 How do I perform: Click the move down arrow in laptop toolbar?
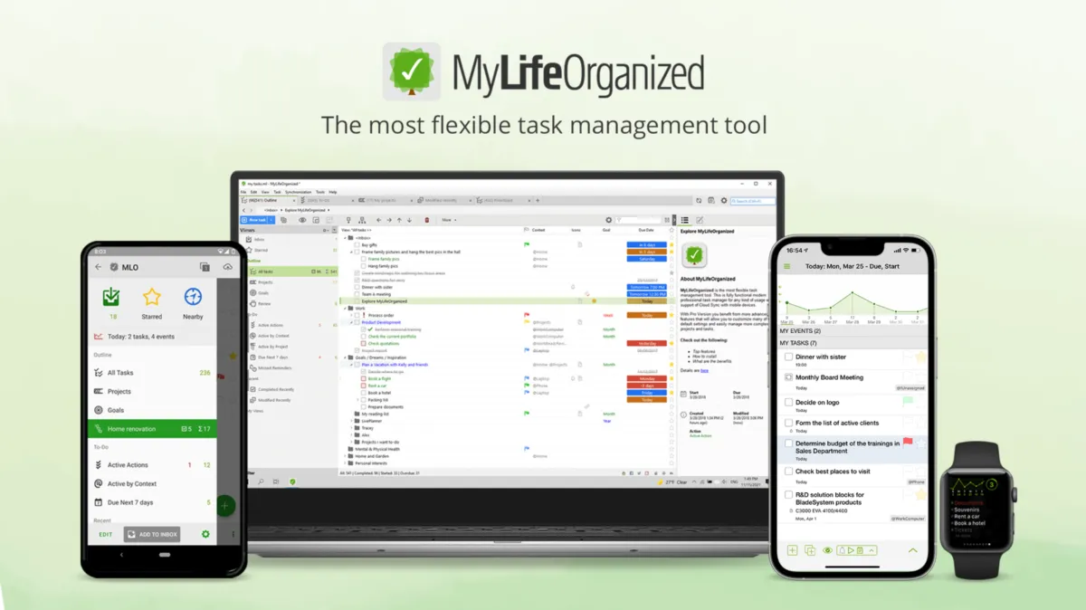[x=409, y=220]
